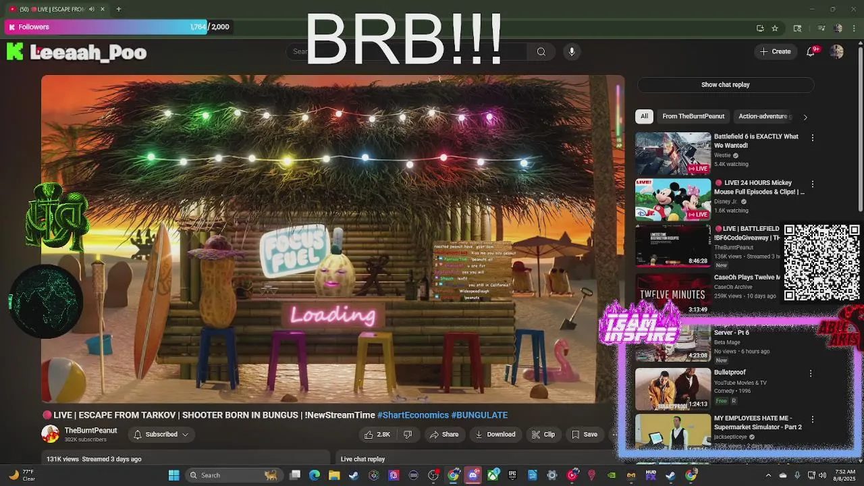This screenshot has height=486, width=864.
Task: Open Chrome's search tabs side panel icon
Action: (x=797, y=28)
